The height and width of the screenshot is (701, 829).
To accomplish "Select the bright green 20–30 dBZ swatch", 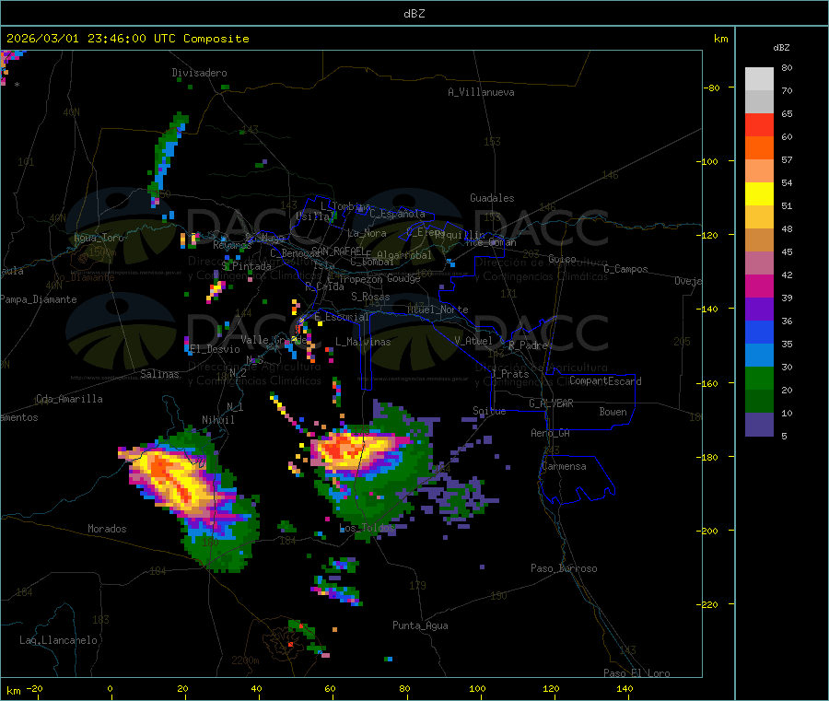I will 759,378.
